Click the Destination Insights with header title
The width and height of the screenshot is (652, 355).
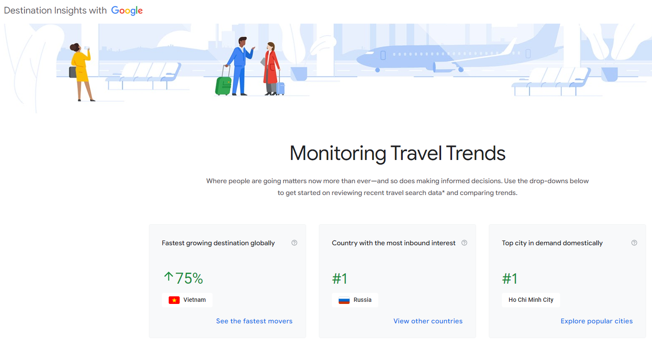55,11
